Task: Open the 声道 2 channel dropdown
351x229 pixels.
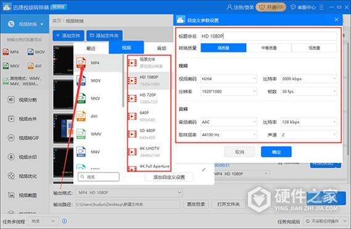Action: click(308, 135)
